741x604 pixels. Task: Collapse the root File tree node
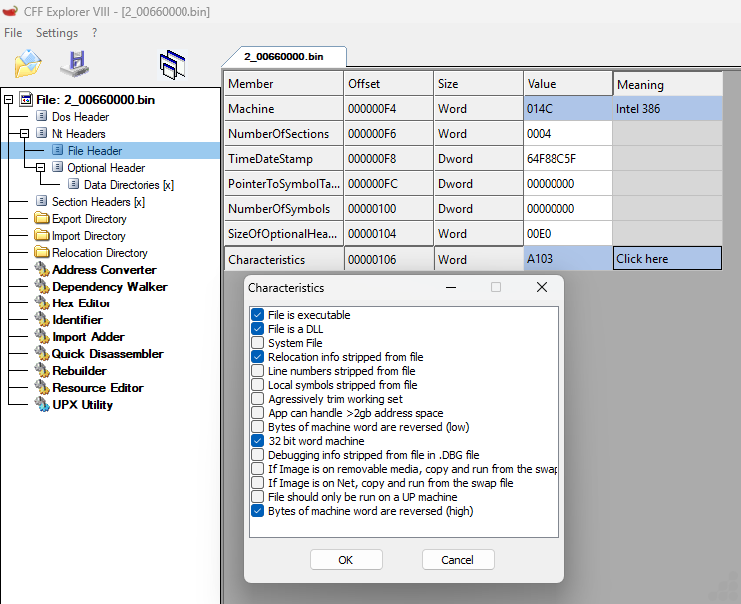9,100
